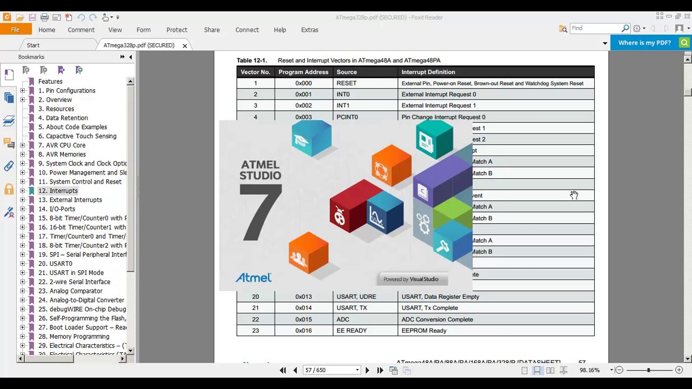Click the search settings gear icon
Image resolution: width=692 pixels, height=389 pixels.
point(637,29)
